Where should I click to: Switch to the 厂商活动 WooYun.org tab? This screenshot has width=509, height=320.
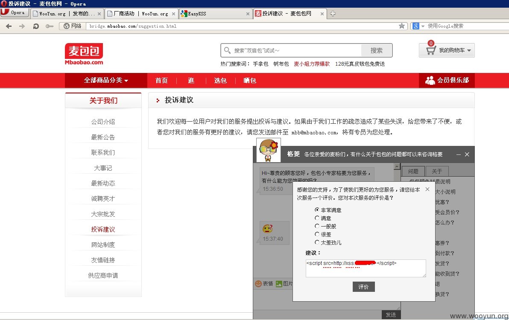[x=141, y=14]
